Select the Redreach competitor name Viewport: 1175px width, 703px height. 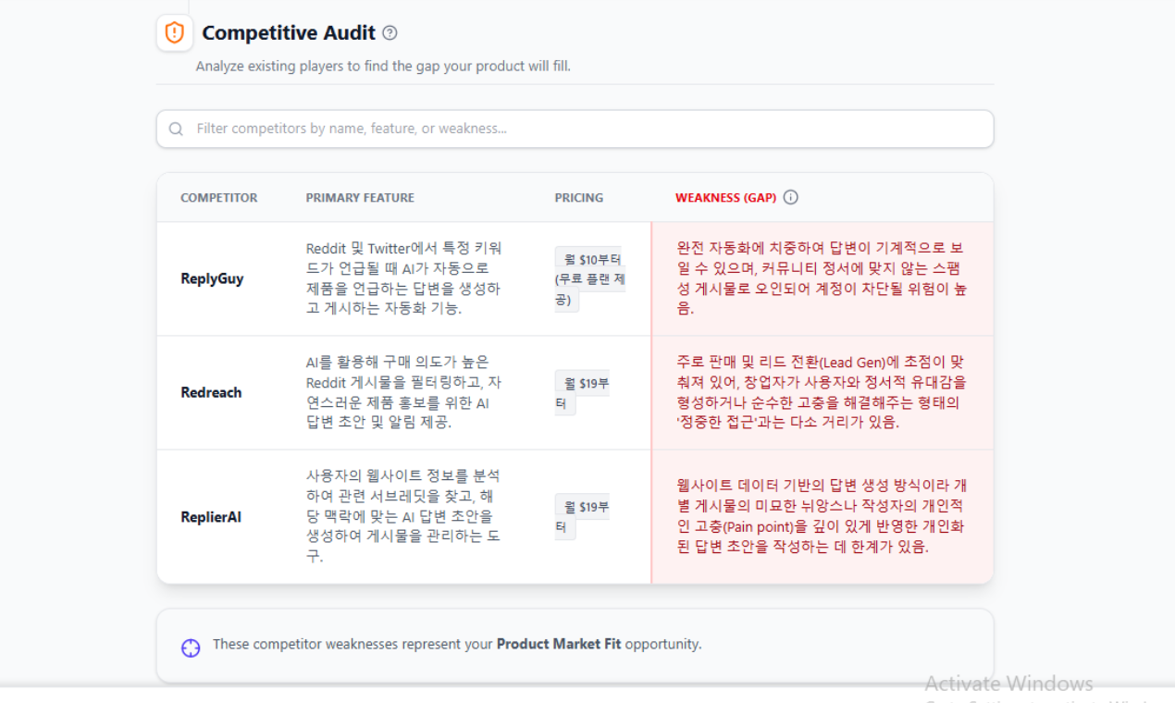[211, 391]
